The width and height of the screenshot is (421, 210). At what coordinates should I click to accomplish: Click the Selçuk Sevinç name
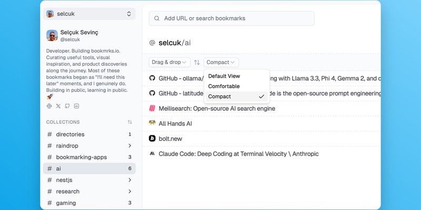tap(79, 33)
